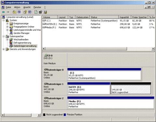
Task: Click the "Kein Medium" text under CD 0
Action: [50, 63]
